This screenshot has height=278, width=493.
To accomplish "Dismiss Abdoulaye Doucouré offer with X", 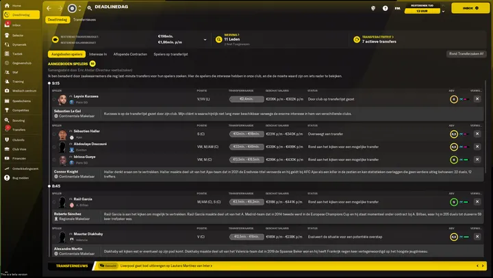I will (x=477, y=147).
